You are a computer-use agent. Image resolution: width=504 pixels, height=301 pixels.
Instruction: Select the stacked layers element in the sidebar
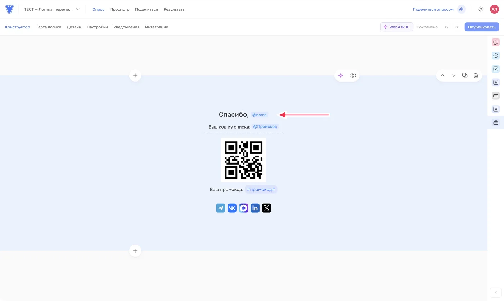pos(496,122)
